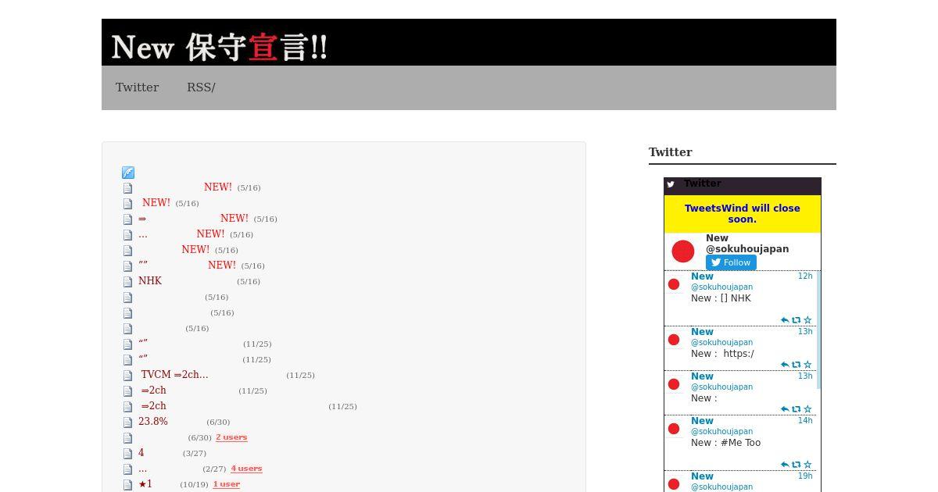The image size is (938, 492).
Task: Click the @sokuhoujapan handle in the profile header
Action: [x=747, y=249]
